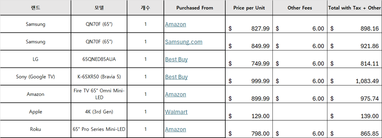Screen dimensions: 382x138
Task: Open the Best Buy link for Sony
Action: 176,77
